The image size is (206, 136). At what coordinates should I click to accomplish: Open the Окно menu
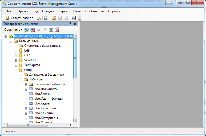coord(77,11)
